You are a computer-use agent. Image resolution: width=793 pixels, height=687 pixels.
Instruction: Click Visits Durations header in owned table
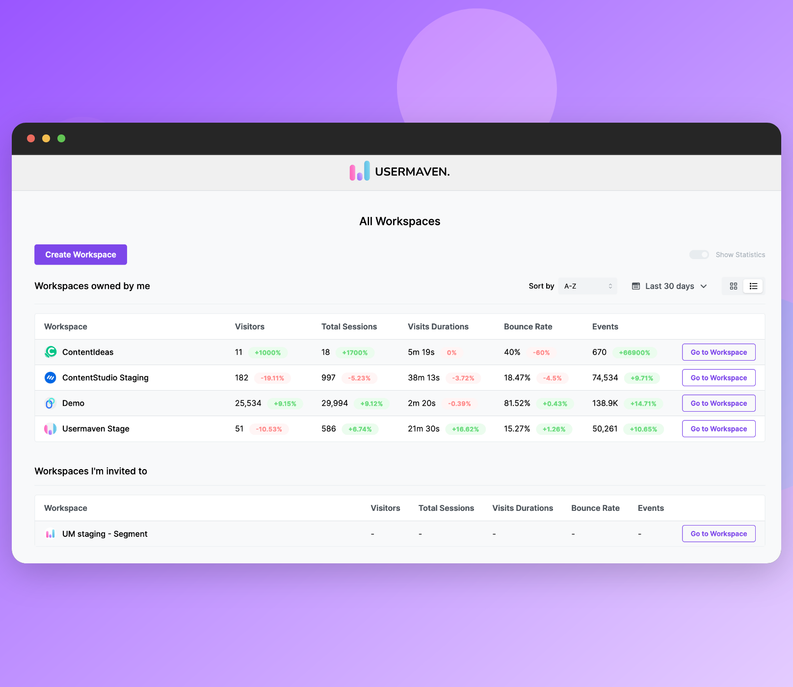[438, 326]
